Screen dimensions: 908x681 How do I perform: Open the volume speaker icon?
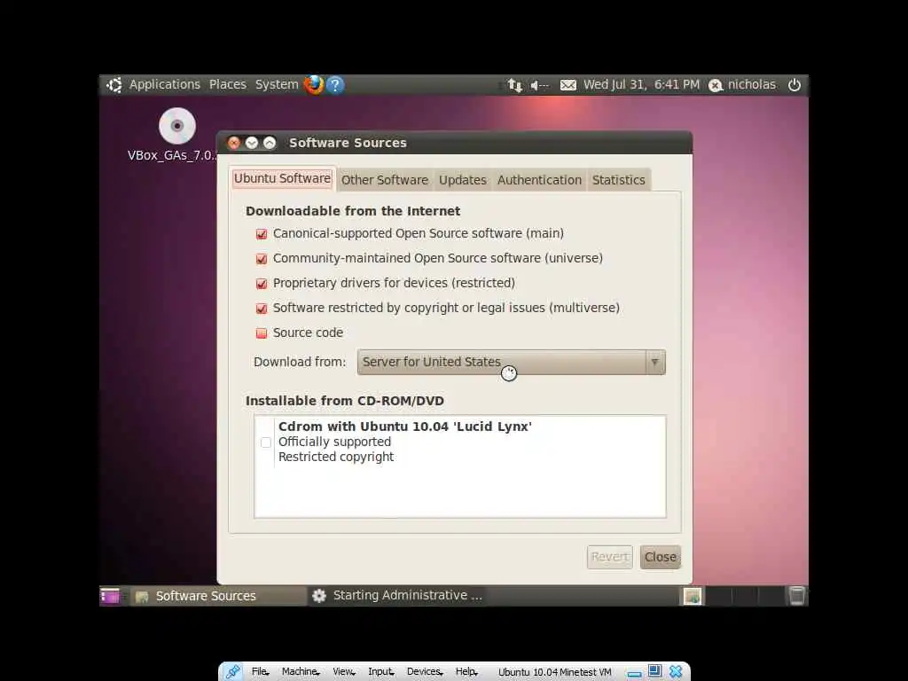539,85
